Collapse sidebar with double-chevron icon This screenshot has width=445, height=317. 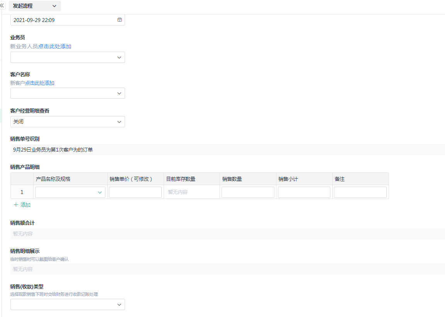point(2,6)
